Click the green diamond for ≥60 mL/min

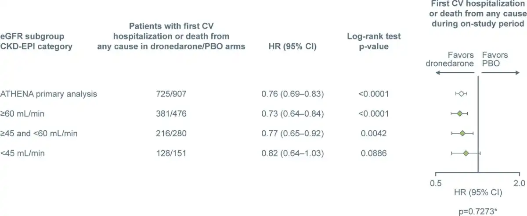(459, 113)
